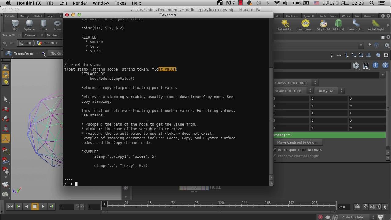This screenshot has height=220, width=391.
Task: Add a Distant Light
Action: pyautogui.click(x=285, y=25)
